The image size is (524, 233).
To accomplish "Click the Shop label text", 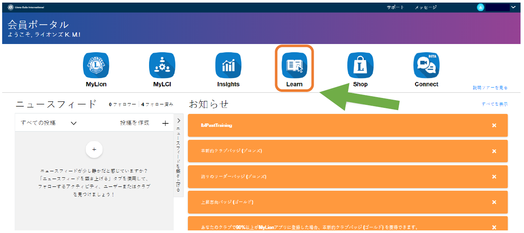I will (x=360, y=85).
